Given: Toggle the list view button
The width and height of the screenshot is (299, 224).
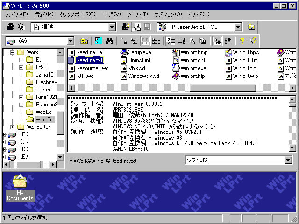Looking at the screenshot, I should click(145, 41).
